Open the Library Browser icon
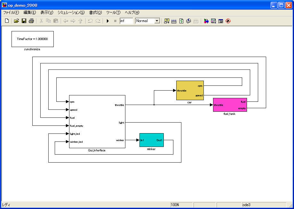The image size is (294, 209). pos(206,21)
